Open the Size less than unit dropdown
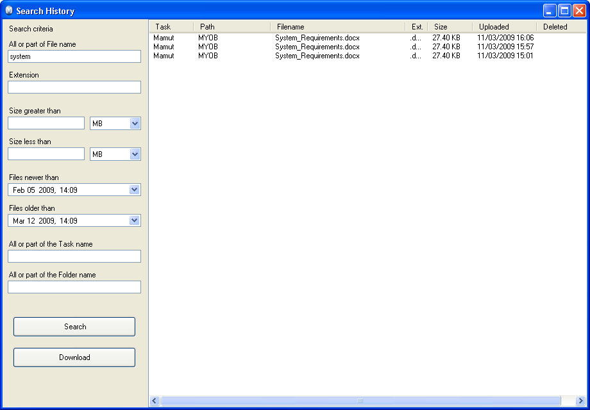 135,154
